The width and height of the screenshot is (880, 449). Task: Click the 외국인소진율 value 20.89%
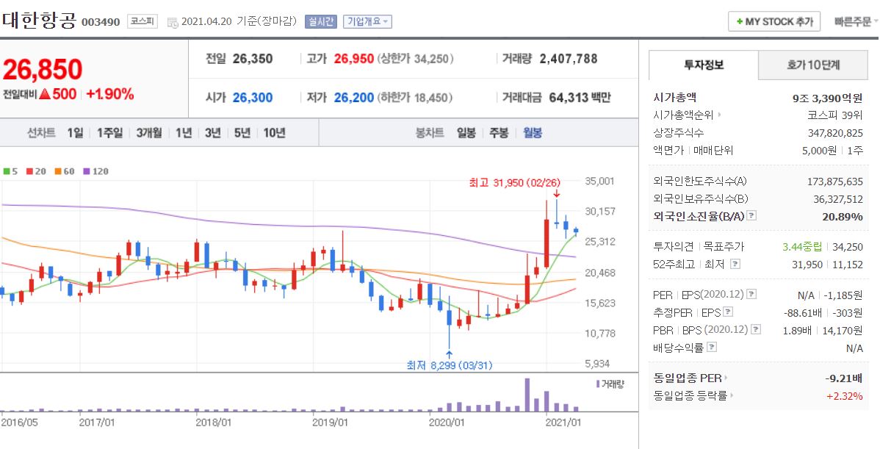tap(843, 217)
